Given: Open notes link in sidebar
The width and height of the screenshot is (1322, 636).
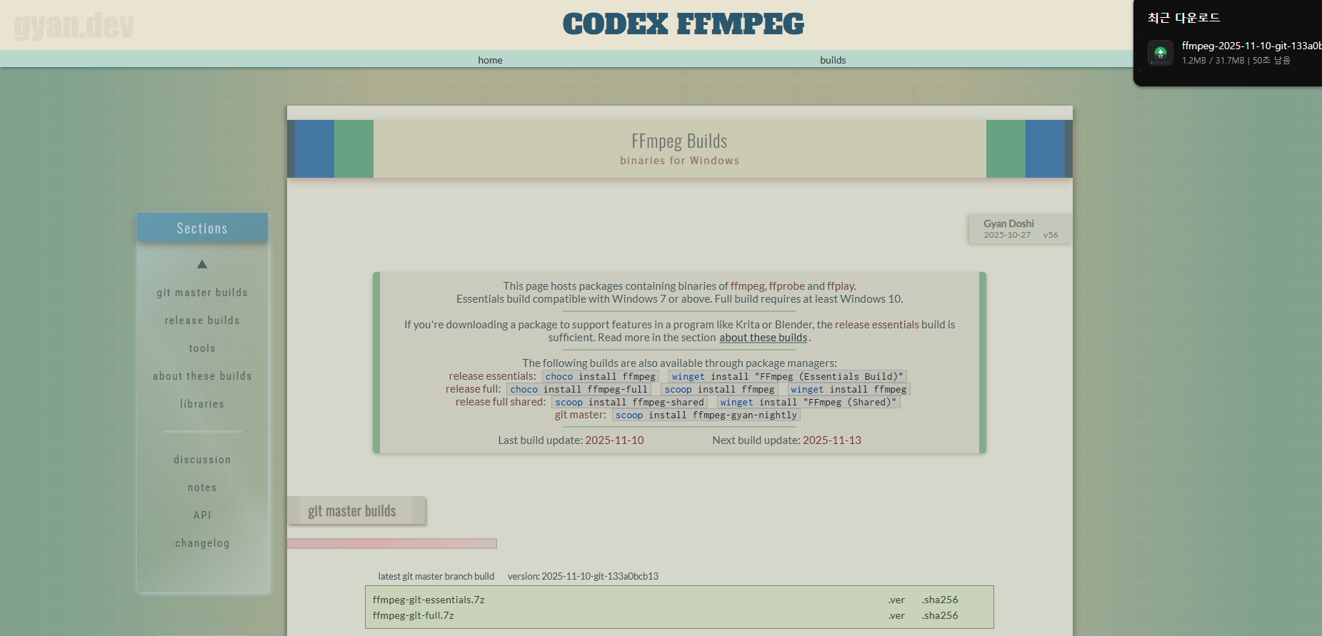Looking at the screenshot, I should click(x=202, y=488).
